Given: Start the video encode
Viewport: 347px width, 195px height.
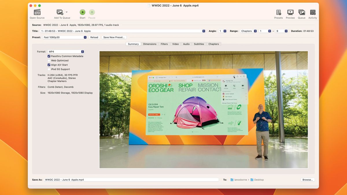Looking at the screenshot, I should 82,12.
